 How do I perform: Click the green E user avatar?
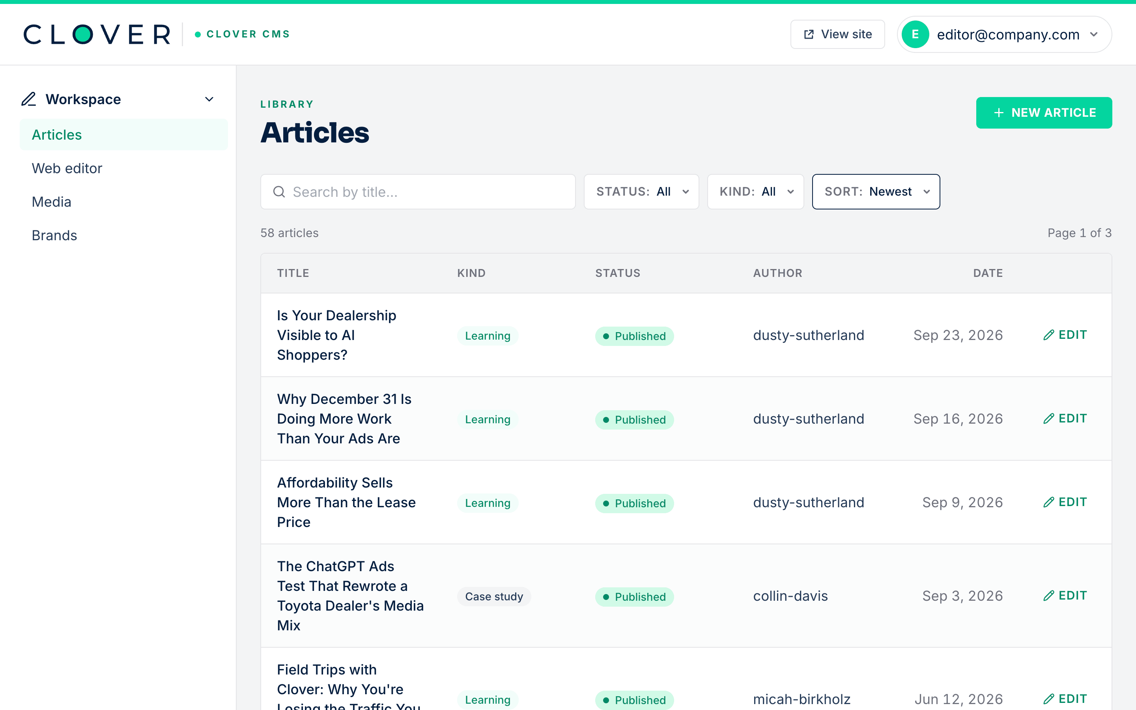(915, 34)
